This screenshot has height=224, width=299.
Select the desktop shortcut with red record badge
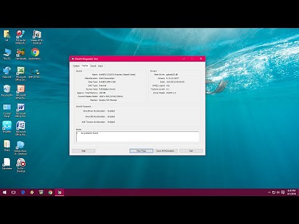point(21,166)
